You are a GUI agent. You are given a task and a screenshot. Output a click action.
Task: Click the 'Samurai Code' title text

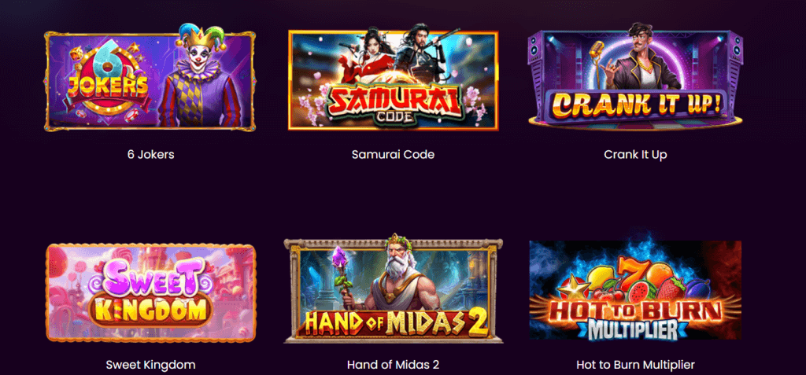394,154
